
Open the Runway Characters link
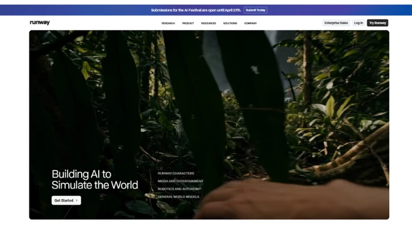click(175, 173)
